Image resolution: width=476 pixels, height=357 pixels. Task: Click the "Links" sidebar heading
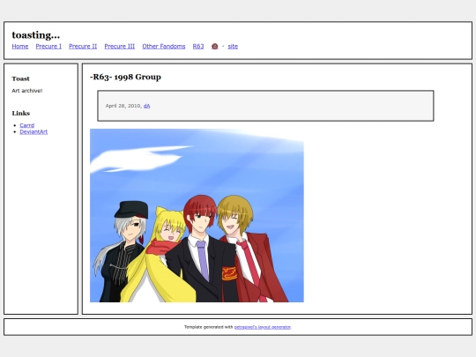(x=20, y=113)
